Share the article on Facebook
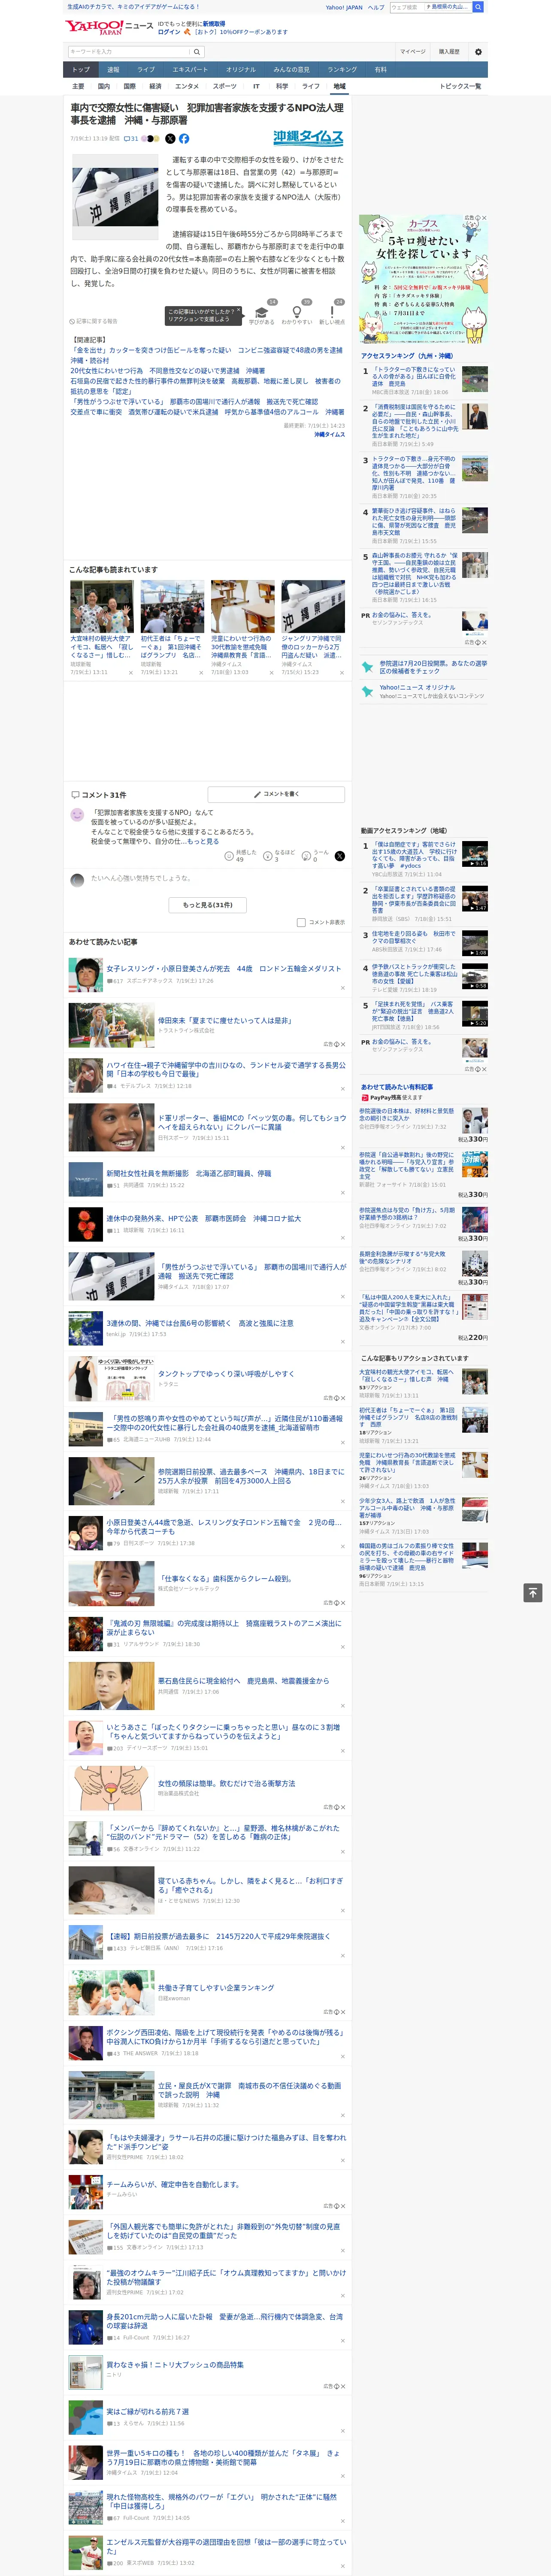The height and width of the screenshot is (2576, 551). (x=184, y=139)
